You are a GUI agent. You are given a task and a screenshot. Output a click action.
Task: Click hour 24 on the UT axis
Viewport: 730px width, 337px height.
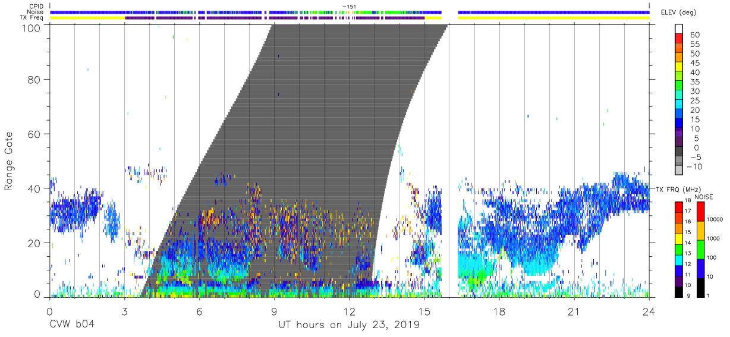(649, 313)
